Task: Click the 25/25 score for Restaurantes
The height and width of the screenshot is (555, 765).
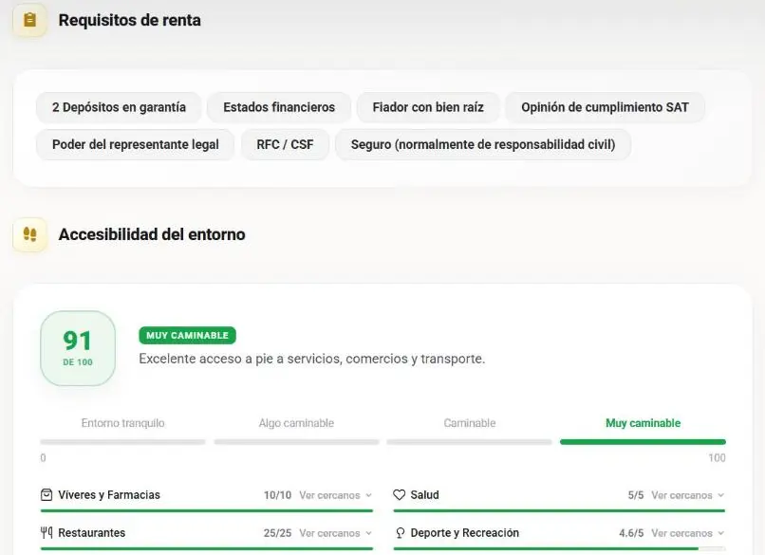Action: (x=277, y=533)
